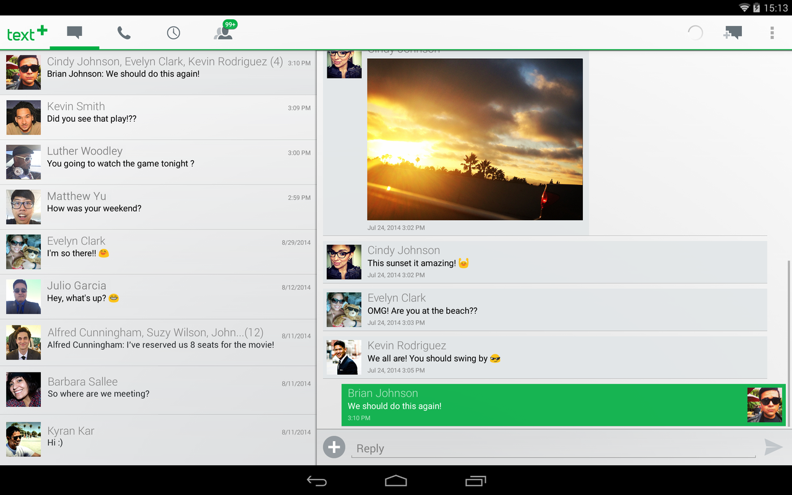Click into the Reply text field
Viewport: 792px width, 495px height.
click(553, 449)
